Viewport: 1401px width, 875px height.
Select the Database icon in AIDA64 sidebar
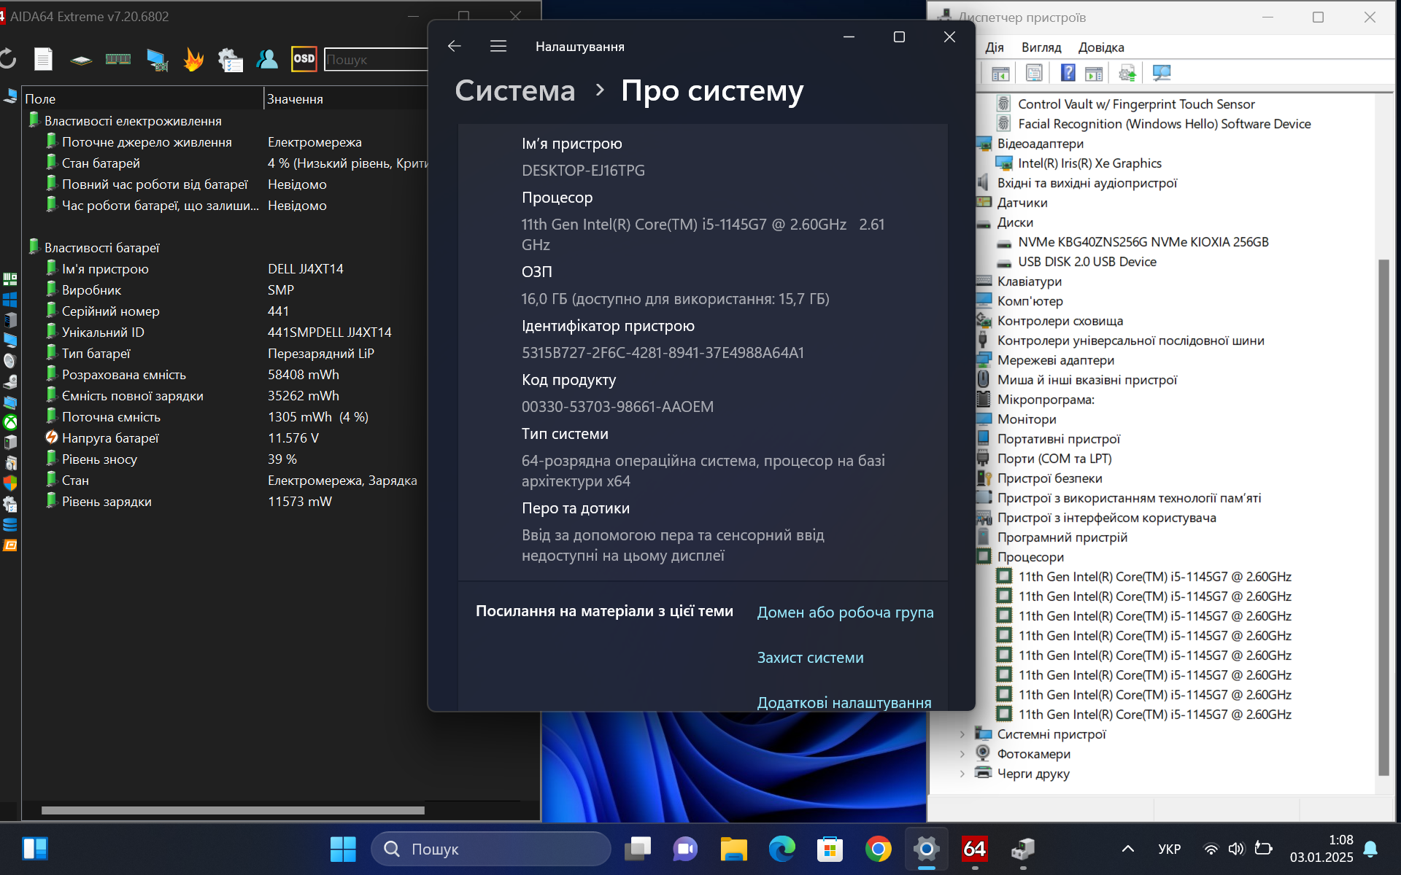click(x=10, y=524)
